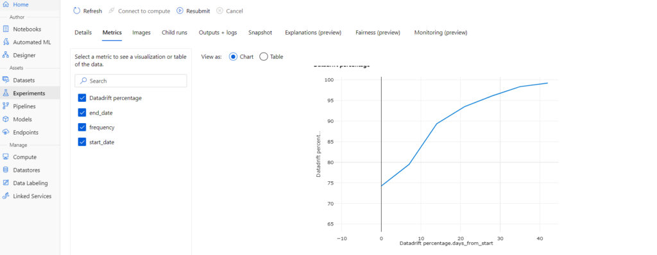Switch to the Explanations (preview) tab
The height and width of the screenshot is (255, 657).
[313, 32]
